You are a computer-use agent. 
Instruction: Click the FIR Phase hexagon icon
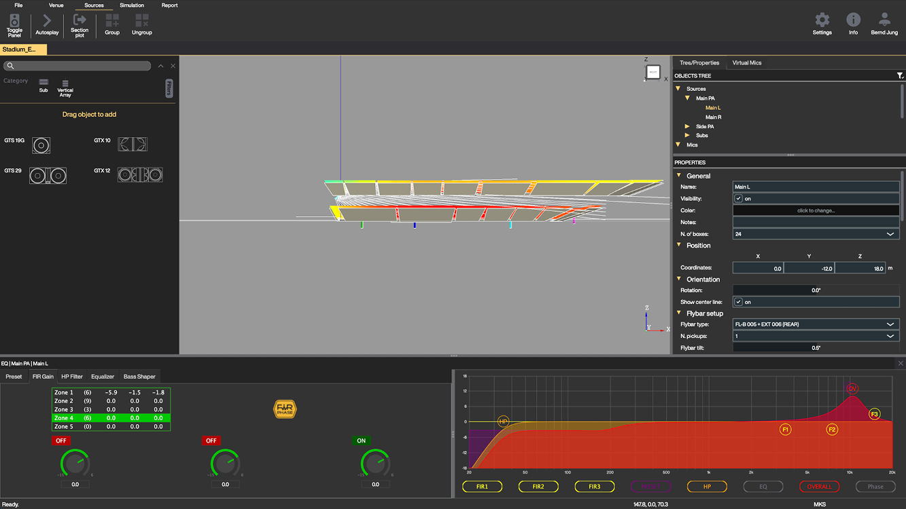[285, 409]
